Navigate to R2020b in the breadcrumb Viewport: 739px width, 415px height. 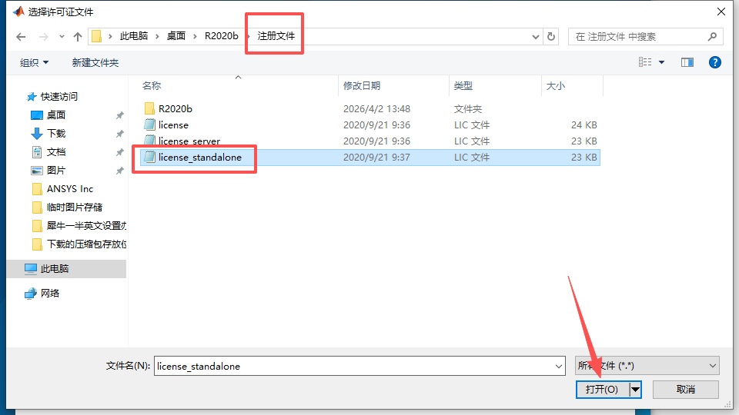(x=222, y=36)
